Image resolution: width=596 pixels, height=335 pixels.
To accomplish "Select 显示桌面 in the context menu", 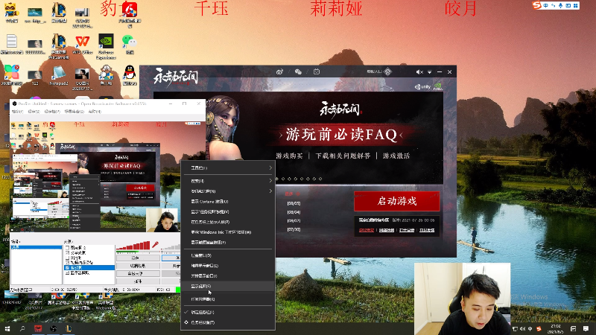I will point(228,287).
